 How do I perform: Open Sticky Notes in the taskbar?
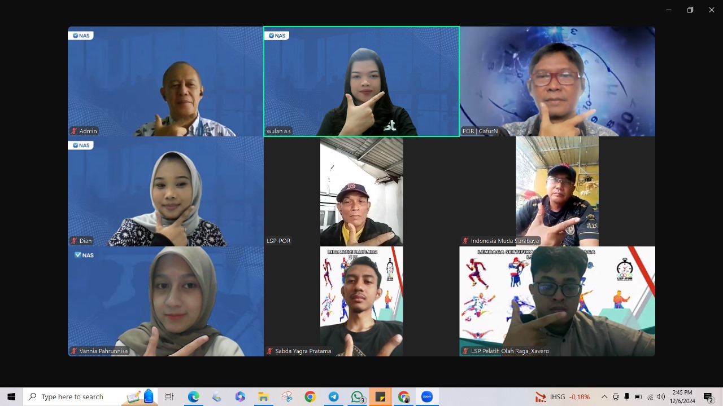[x=380, y=397]
